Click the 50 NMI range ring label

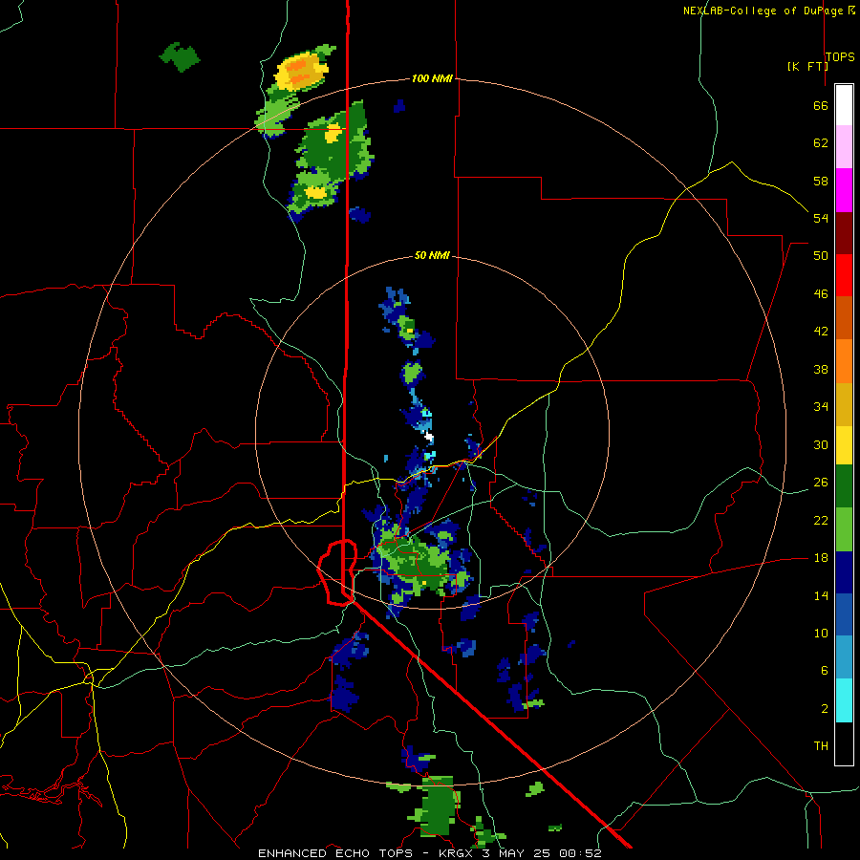point(432,255)
